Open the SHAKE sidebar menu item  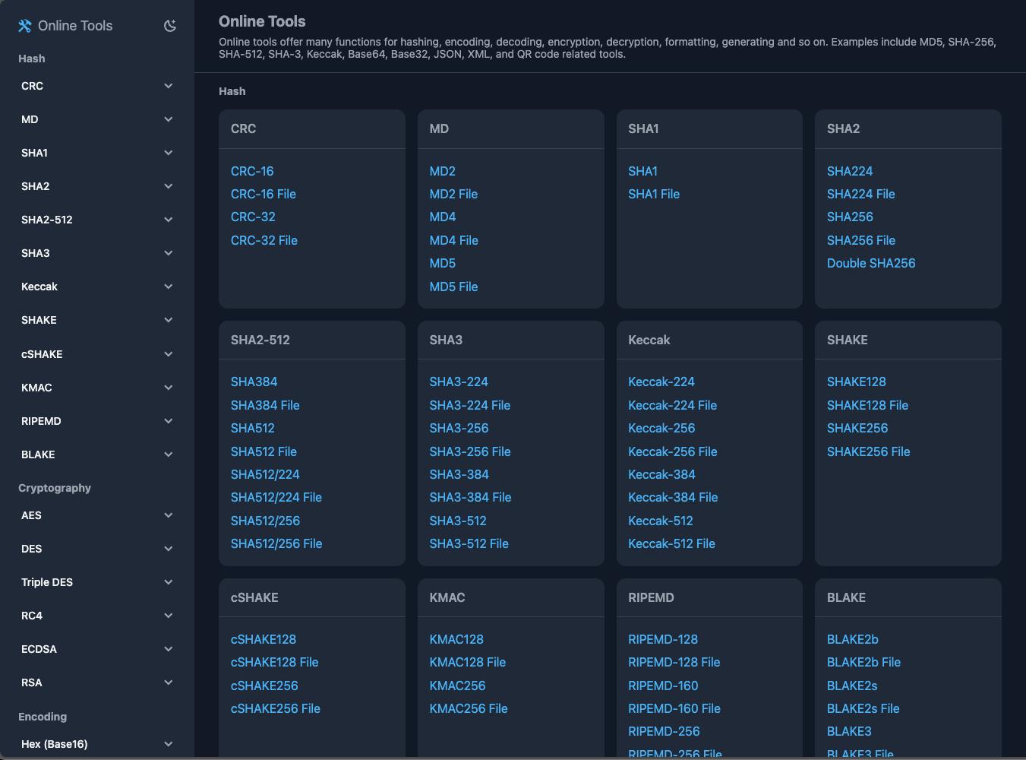click(97, 320)
